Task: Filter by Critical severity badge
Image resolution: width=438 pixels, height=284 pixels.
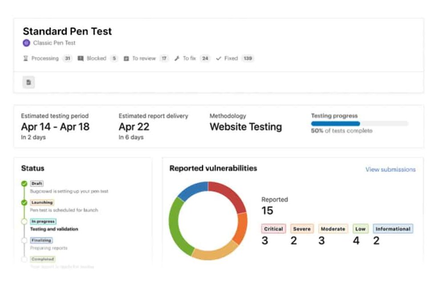Action: [x=273, y=229]
